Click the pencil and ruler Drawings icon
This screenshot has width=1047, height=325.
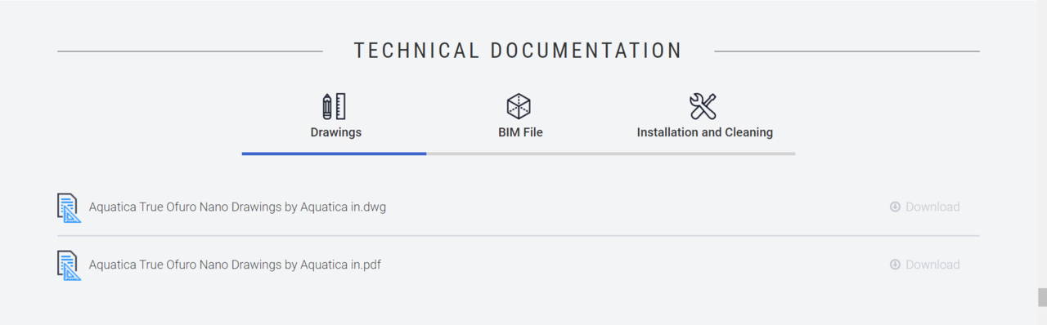click(x=335, y=106)
